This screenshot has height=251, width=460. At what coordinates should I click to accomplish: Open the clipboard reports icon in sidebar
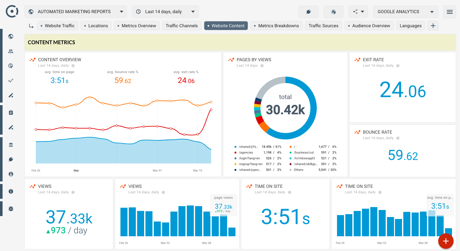[11, 113]
